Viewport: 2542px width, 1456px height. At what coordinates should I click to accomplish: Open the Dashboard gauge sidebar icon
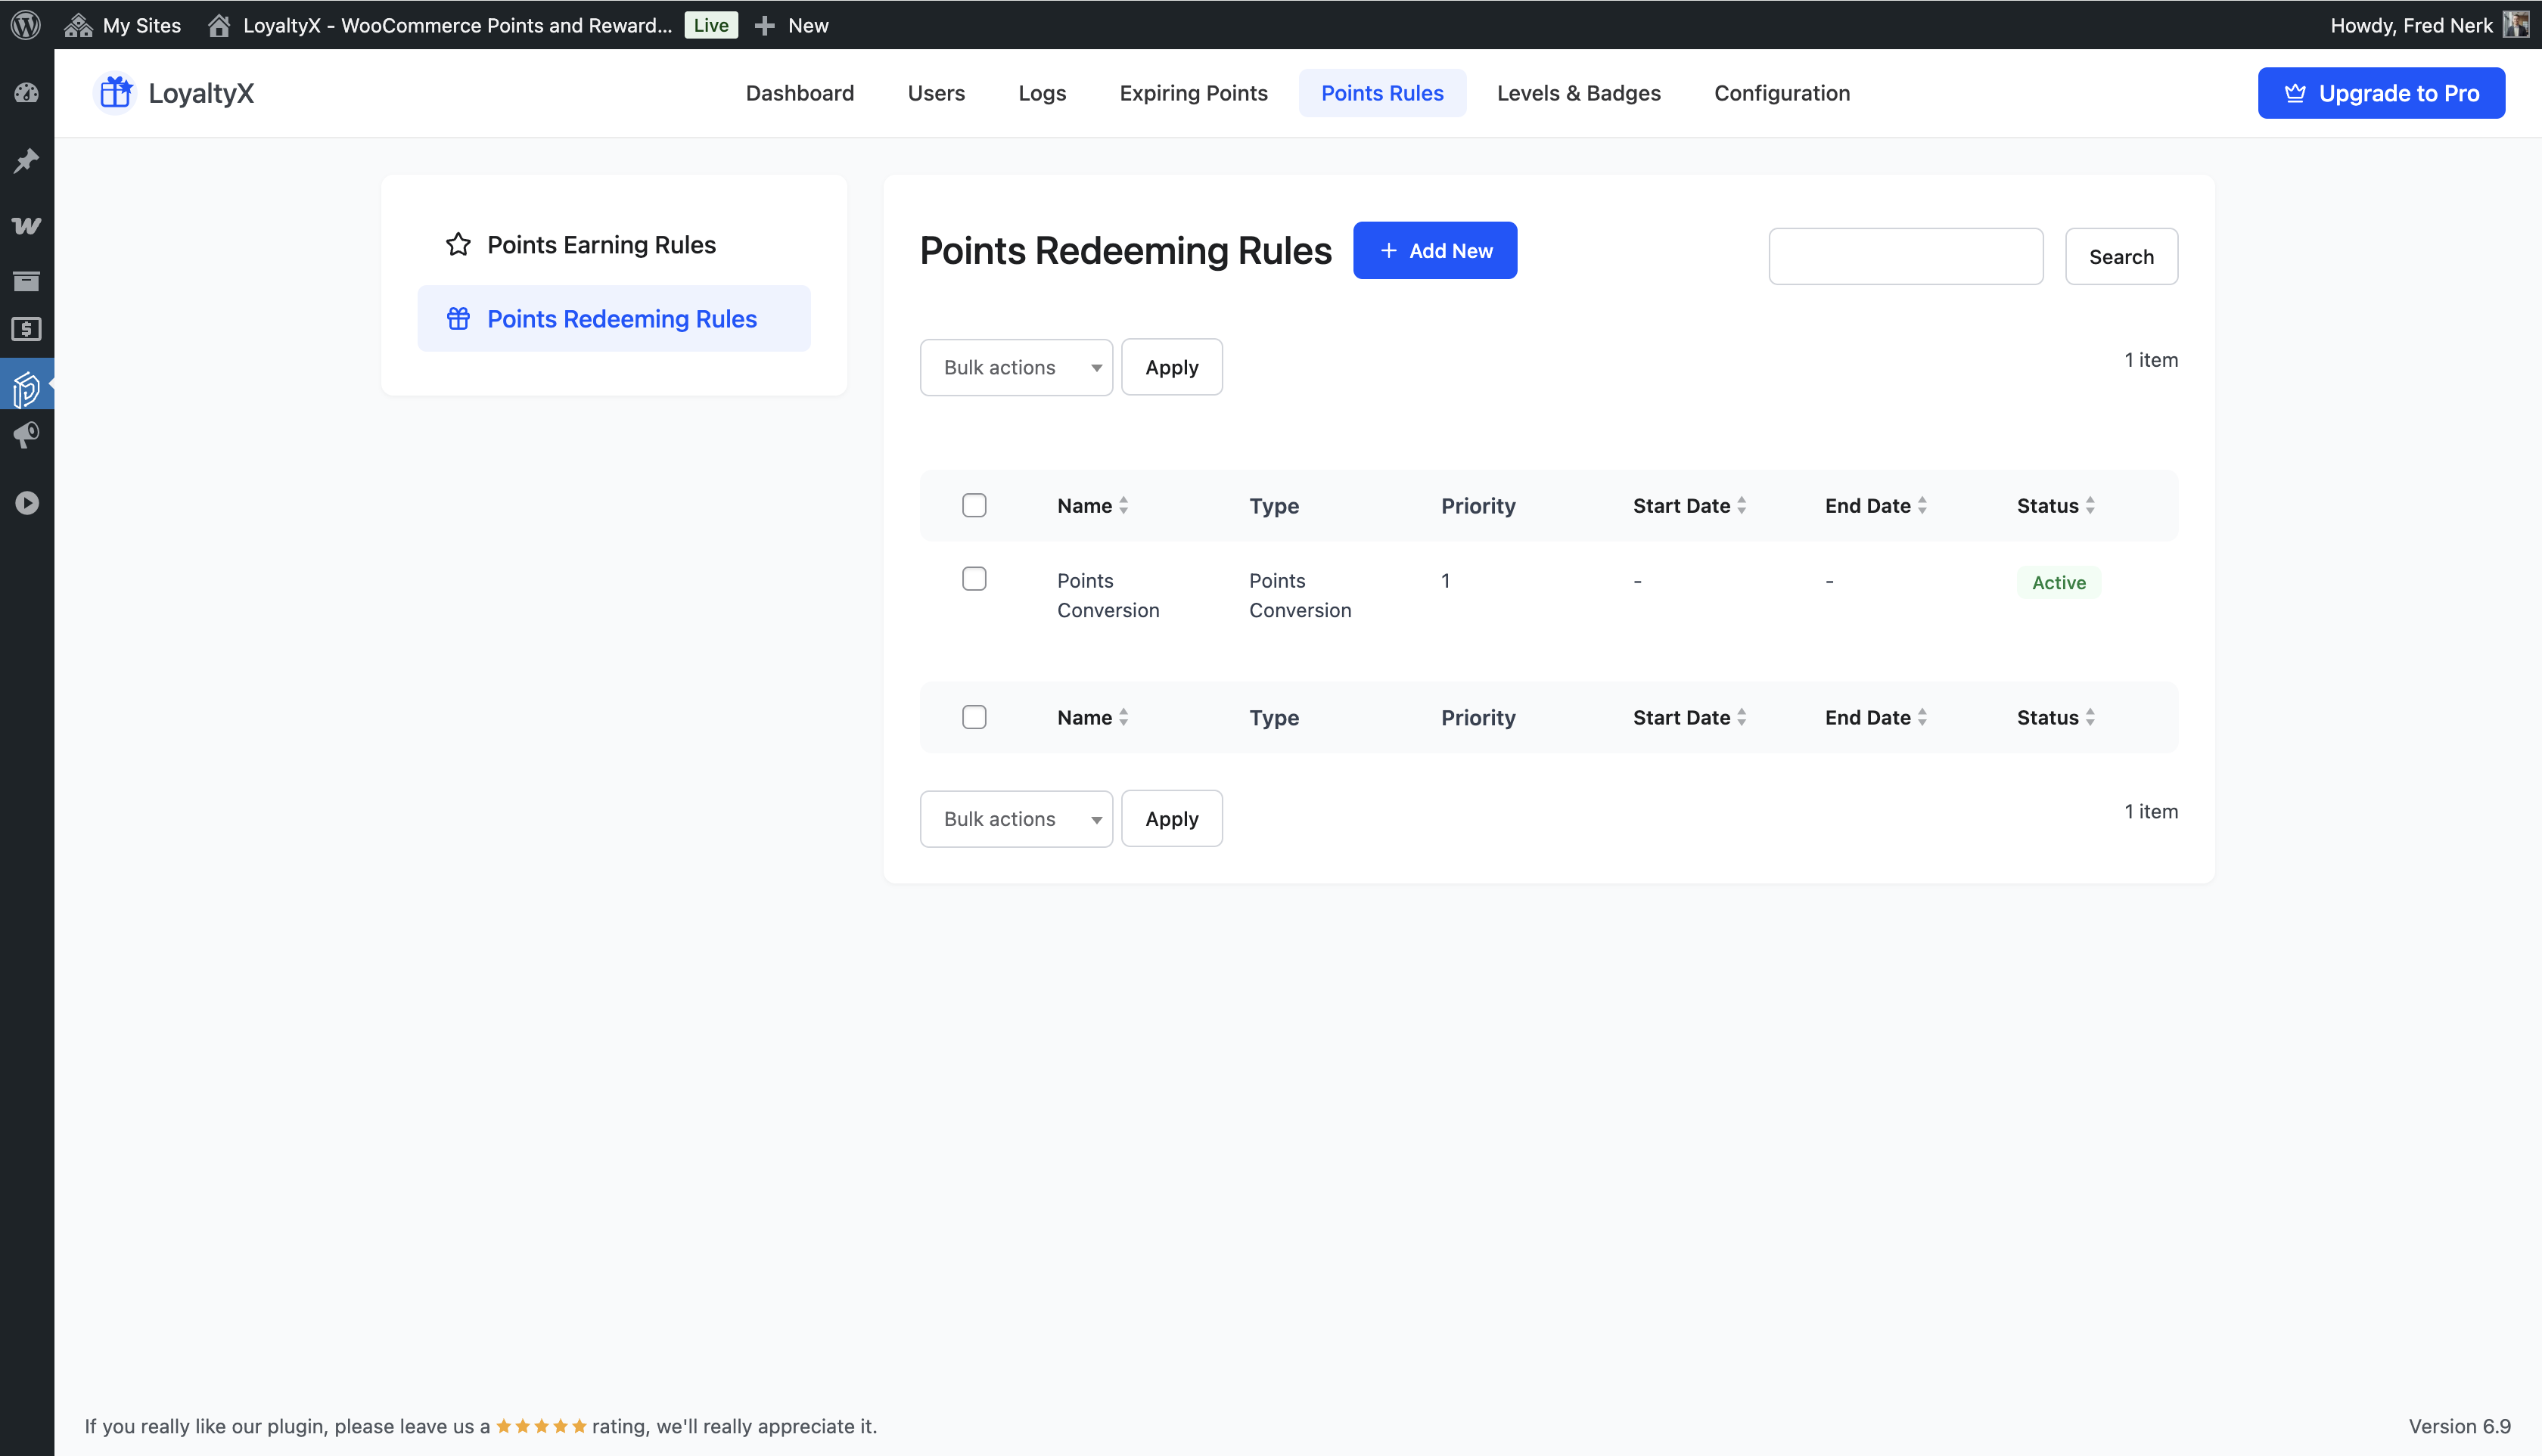pos(26,94)
